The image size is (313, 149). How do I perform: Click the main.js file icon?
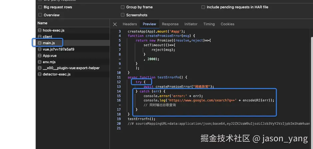40,43
